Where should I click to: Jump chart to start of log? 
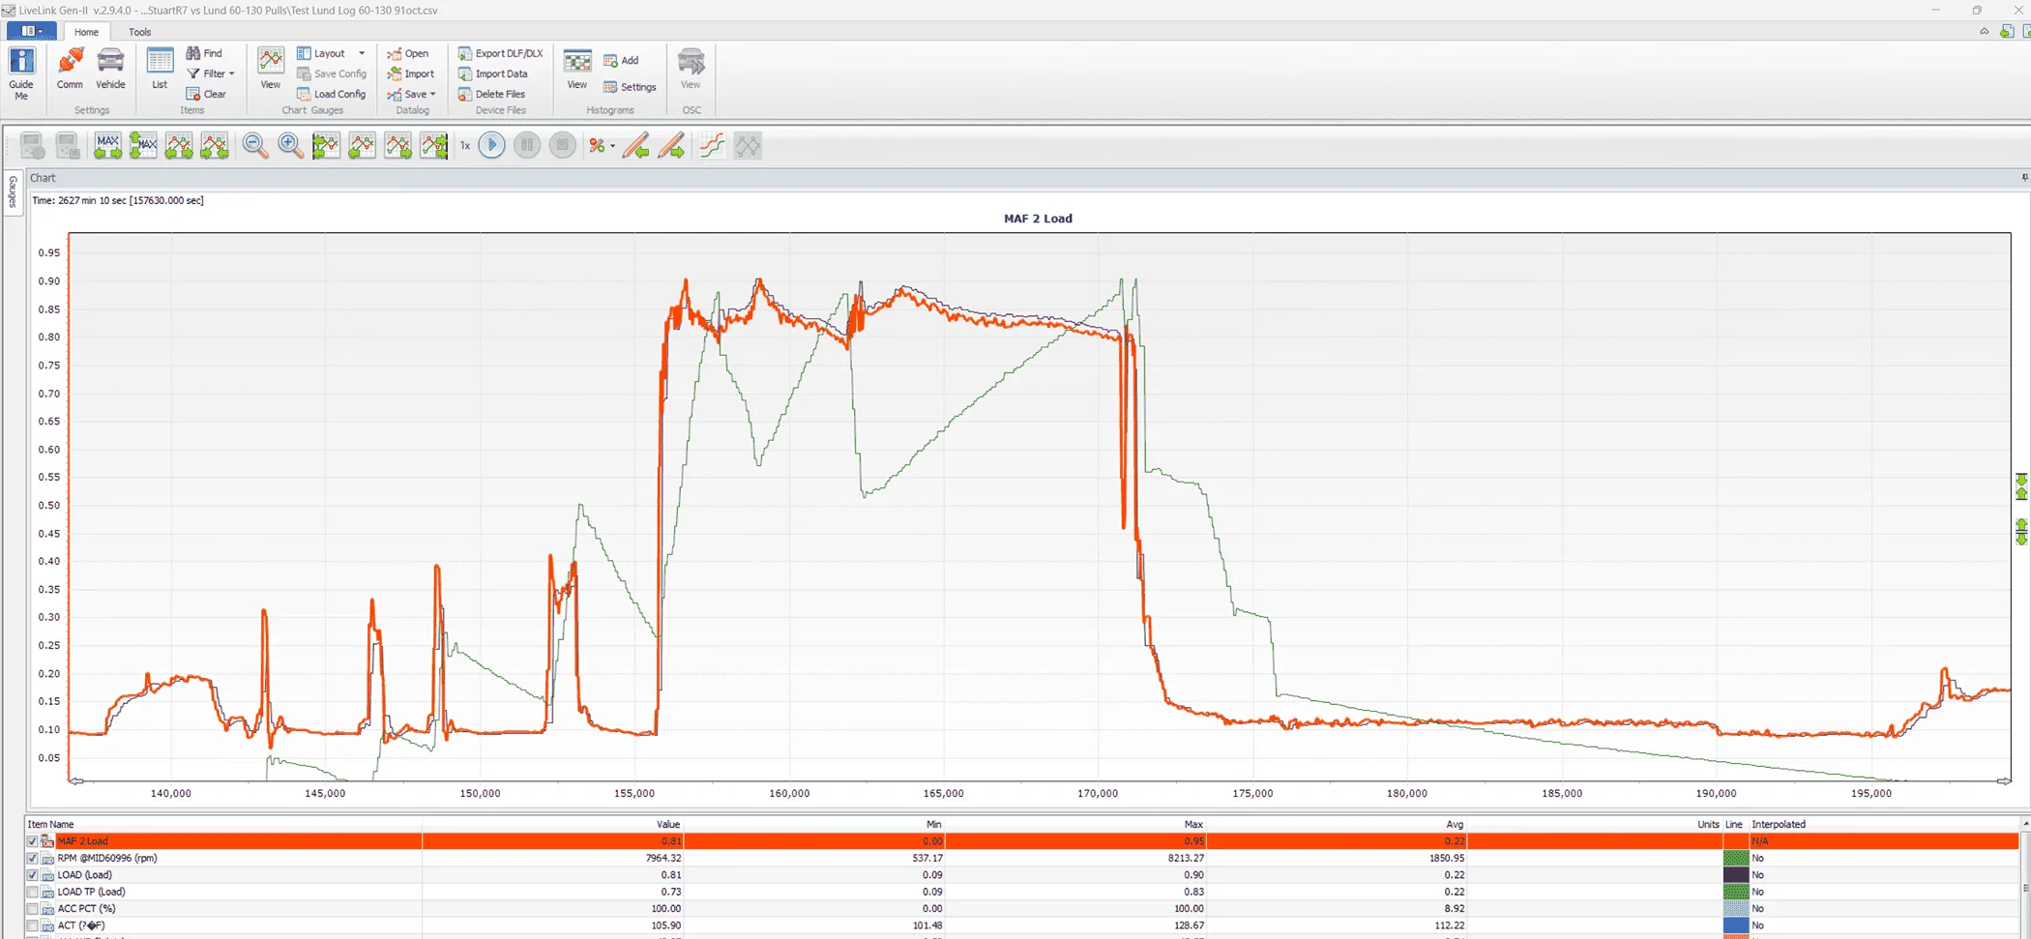tap(326, 146)
